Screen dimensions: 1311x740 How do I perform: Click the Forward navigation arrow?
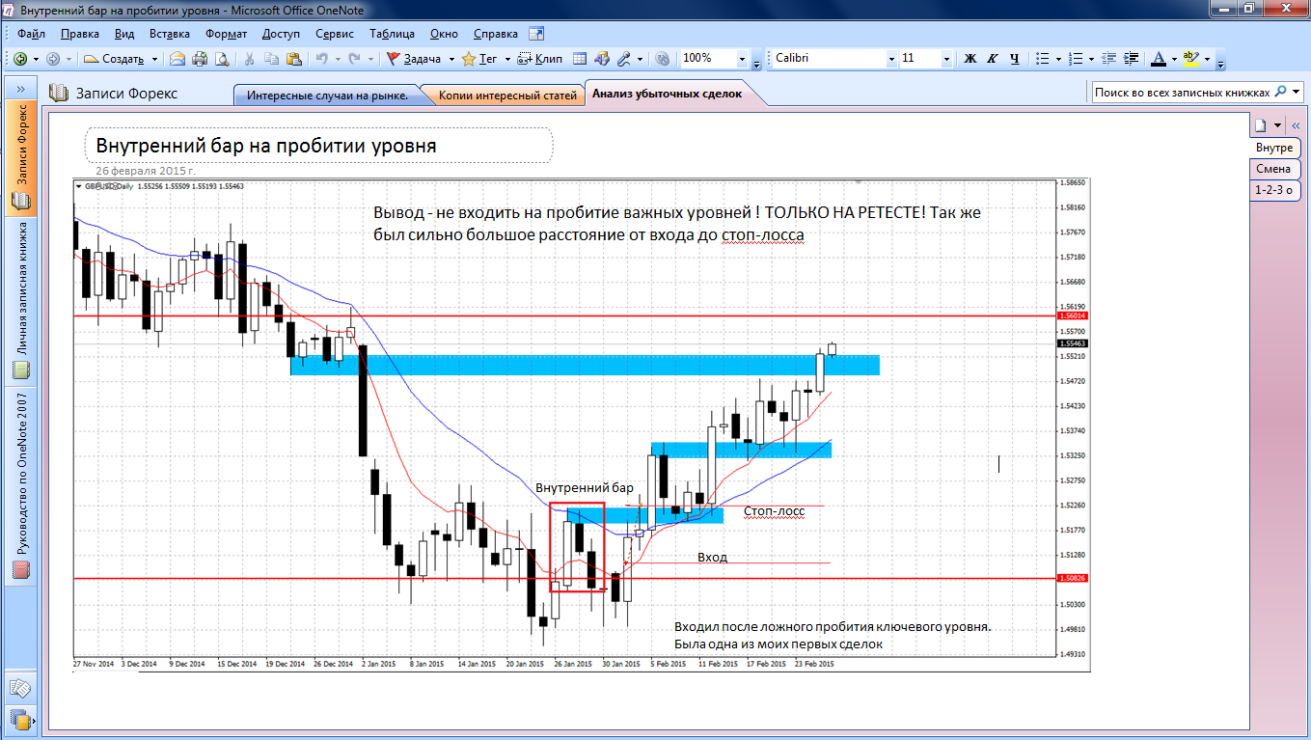tap(52, 59)
